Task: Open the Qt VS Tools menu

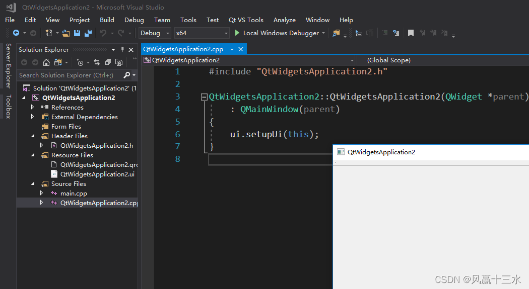Action: (x=246, y=20)
